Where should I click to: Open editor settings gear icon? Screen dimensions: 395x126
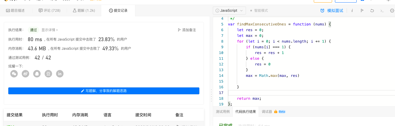pyautogui.click(x=392, y=11)
